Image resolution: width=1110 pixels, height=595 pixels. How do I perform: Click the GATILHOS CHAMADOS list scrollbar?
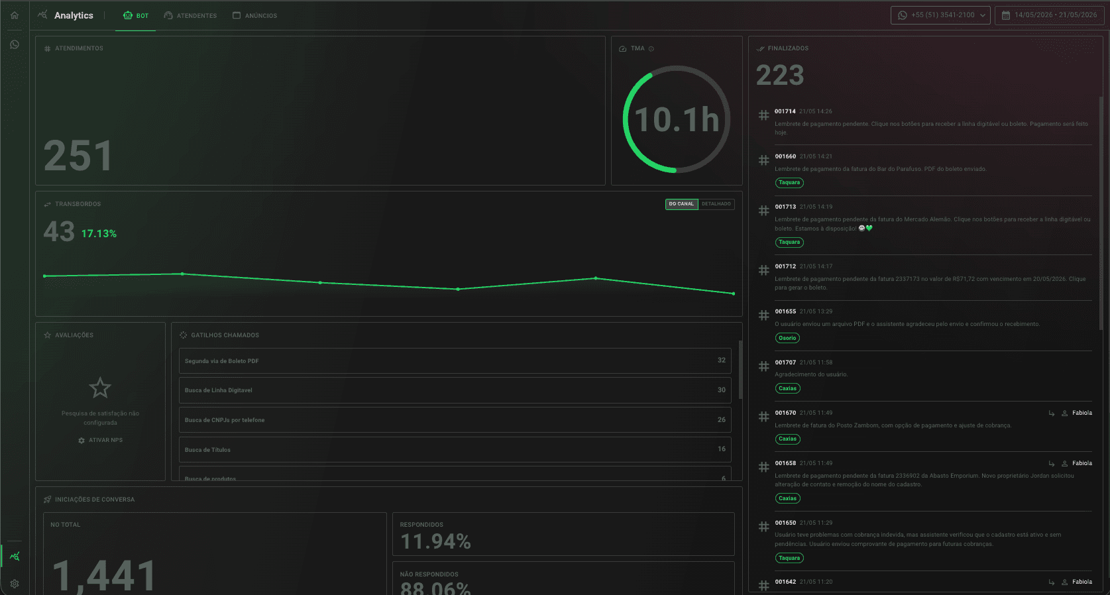(x=740, y=370)
